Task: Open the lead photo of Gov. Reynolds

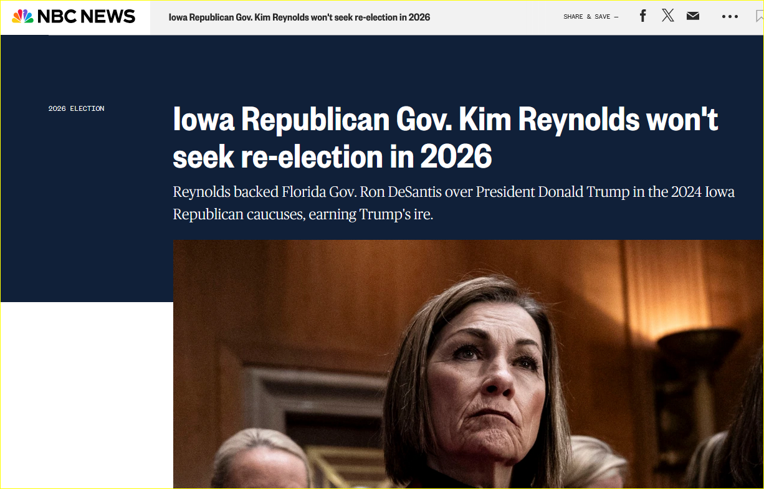Action: tap(468, 364)
